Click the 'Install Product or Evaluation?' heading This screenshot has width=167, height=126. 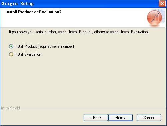33,12
